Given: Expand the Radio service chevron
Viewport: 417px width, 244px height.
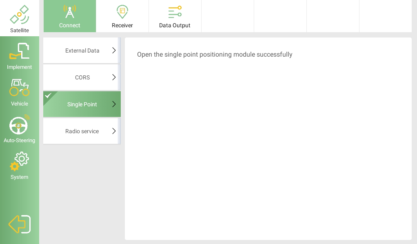Looking at the screenshot, I should (x=114, y=131).
